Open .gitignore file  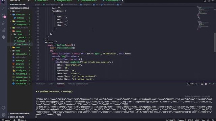click(20, 64)
